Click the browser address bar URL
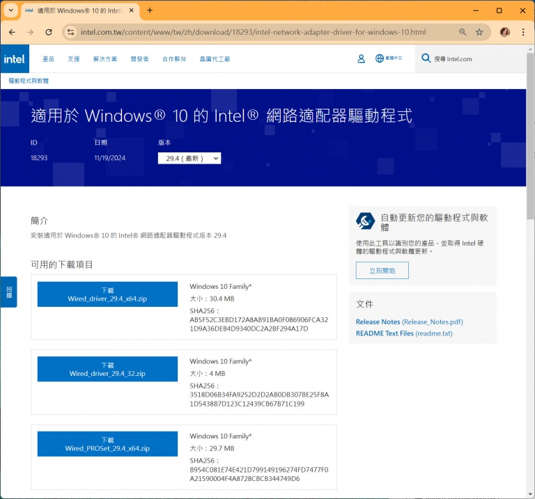535x499 pixels. coord(253,32)
